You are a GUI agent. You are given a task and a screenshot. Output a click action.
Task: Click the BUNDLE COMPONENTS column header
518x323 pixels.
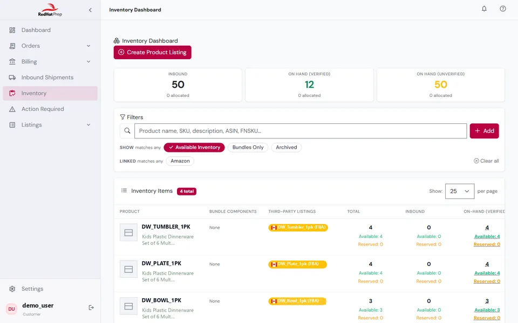click(233, 211)
